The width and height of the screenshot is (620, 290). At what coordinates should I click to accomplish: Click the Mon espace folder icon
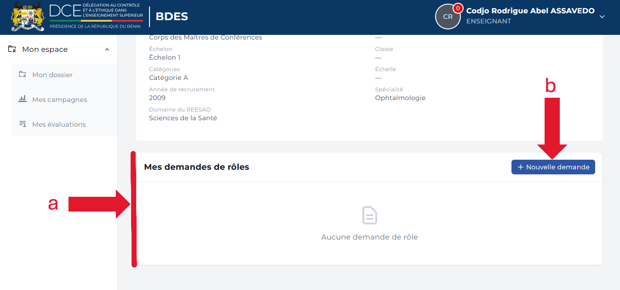tap(12, 49)
